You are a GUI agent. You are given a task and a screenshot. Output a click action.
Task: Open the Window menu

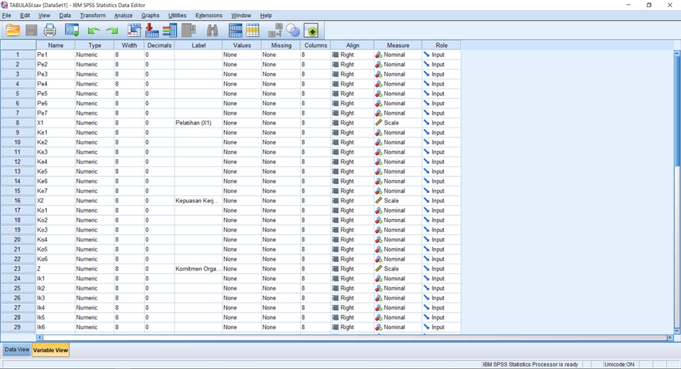[x=241, y=15]
